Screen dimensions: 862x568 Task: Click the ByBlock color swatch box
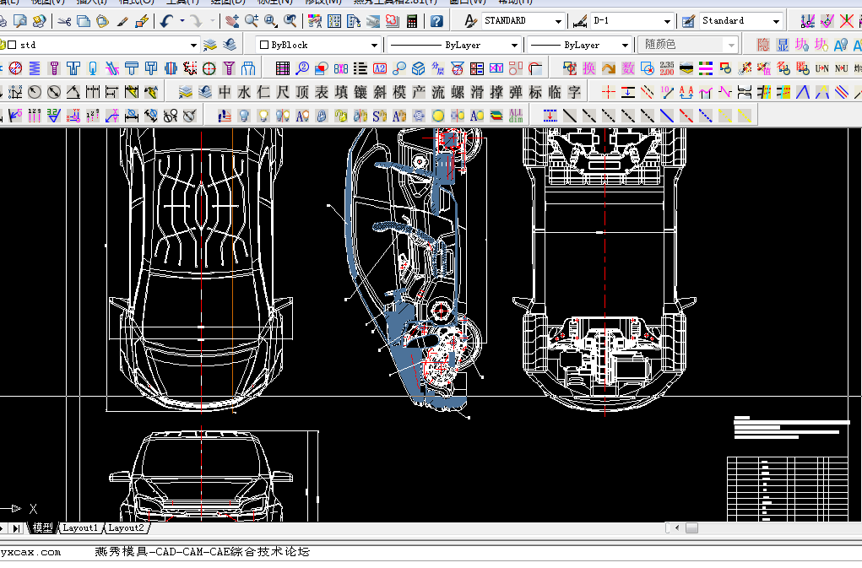pos(264,45)
